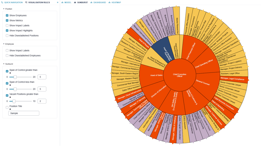Select the Director of Information segment
Screen dimensions: 261x148
point(156,93)
